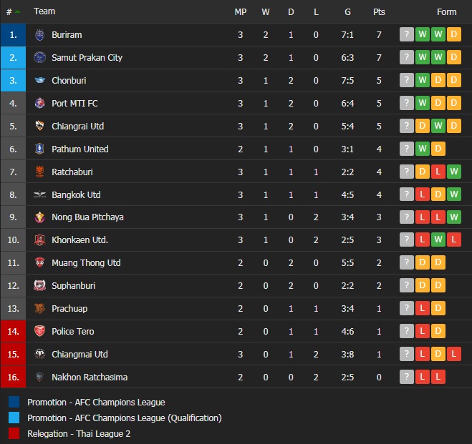This screenshot has width=472, height=444.
Task: Sort table by rank number column
Action: pos(13,11)
